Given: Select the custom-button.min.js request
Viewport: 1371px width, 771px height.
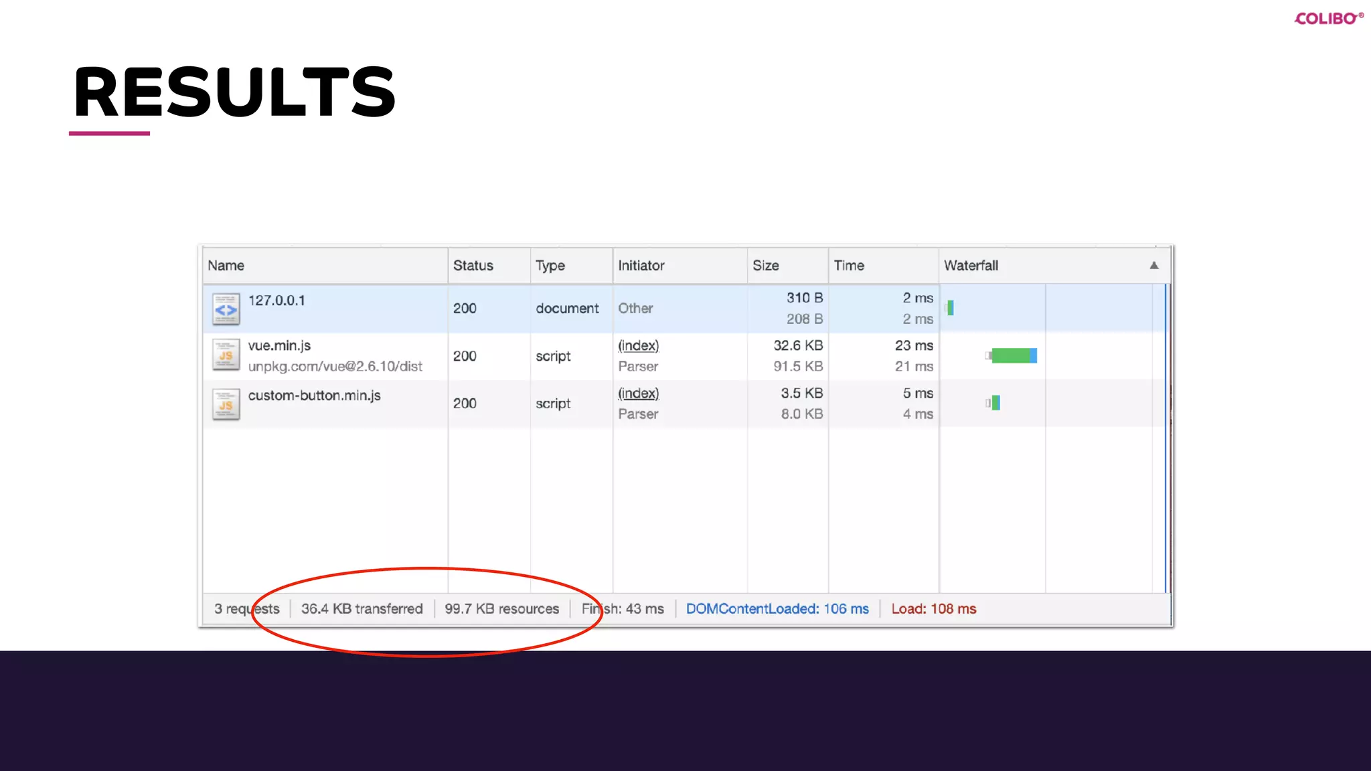Looking at the screenshot, I should [x=314, y=396].
